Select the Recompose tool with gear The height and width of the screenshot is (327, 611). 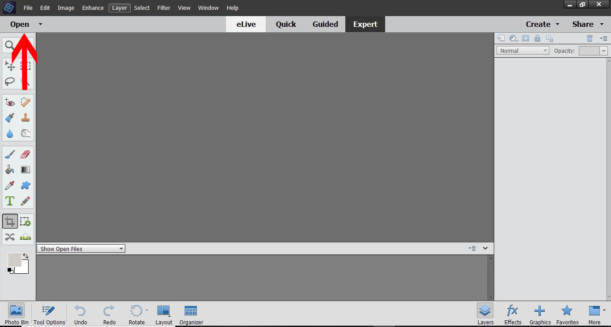(25, 221)
